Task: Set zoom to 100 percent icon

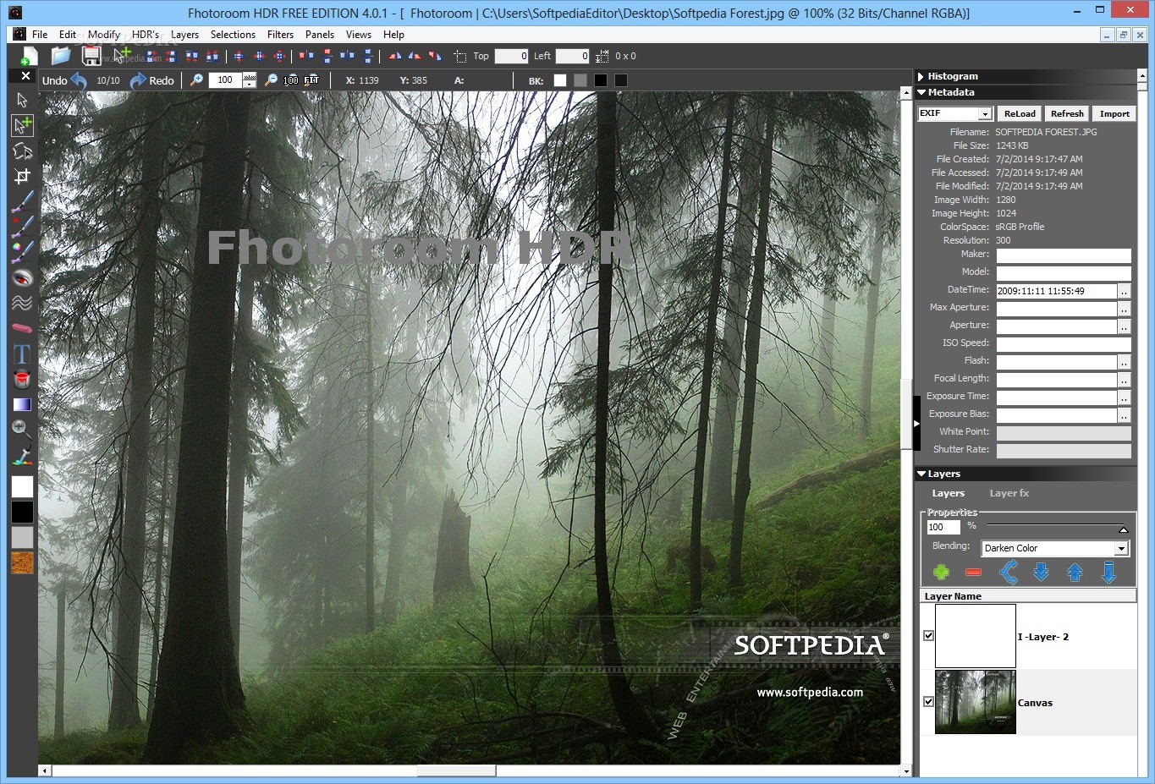Action: click(291, 80)
